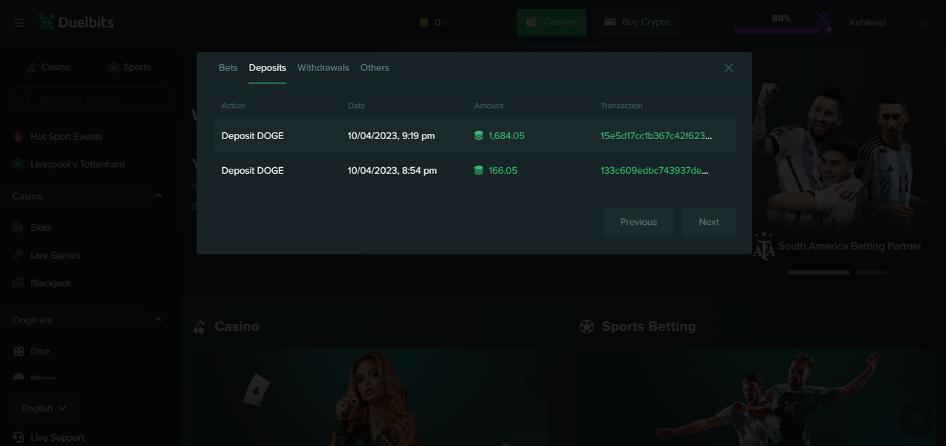This screenshot has height=446, width=946.
Task: Collapse the Originals sidebar section
Action: pos(158,320)
